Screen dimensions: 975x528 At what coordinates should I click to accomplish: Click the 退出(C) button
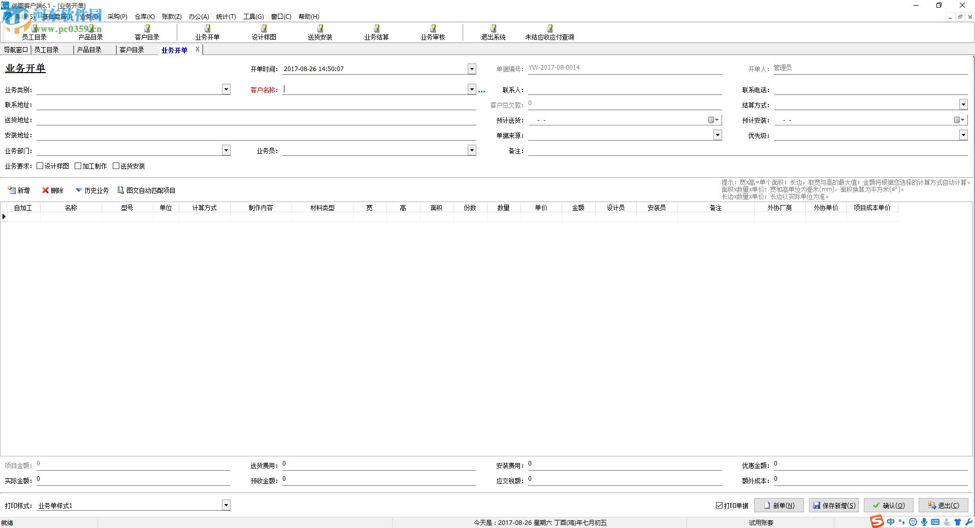[944, 506]
